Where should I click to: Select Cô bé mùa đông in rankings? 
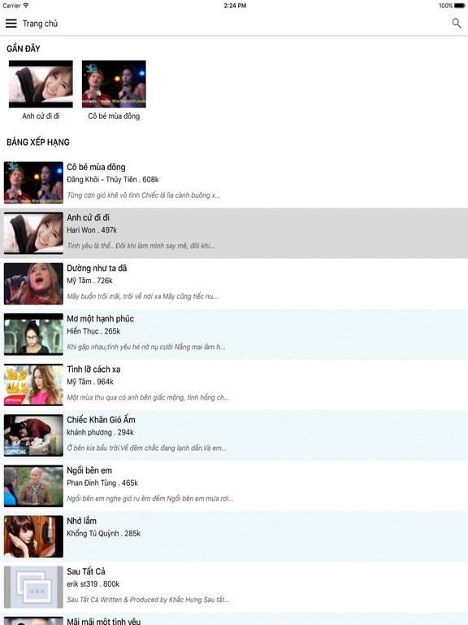pos(234,182)
